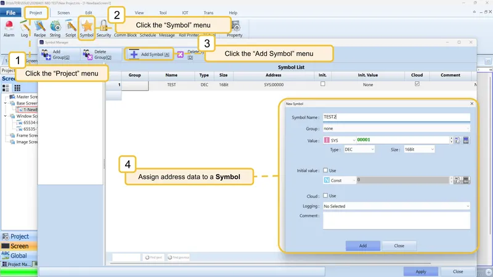
Task: Open the Property gear icon
Action: pos(235,26)
